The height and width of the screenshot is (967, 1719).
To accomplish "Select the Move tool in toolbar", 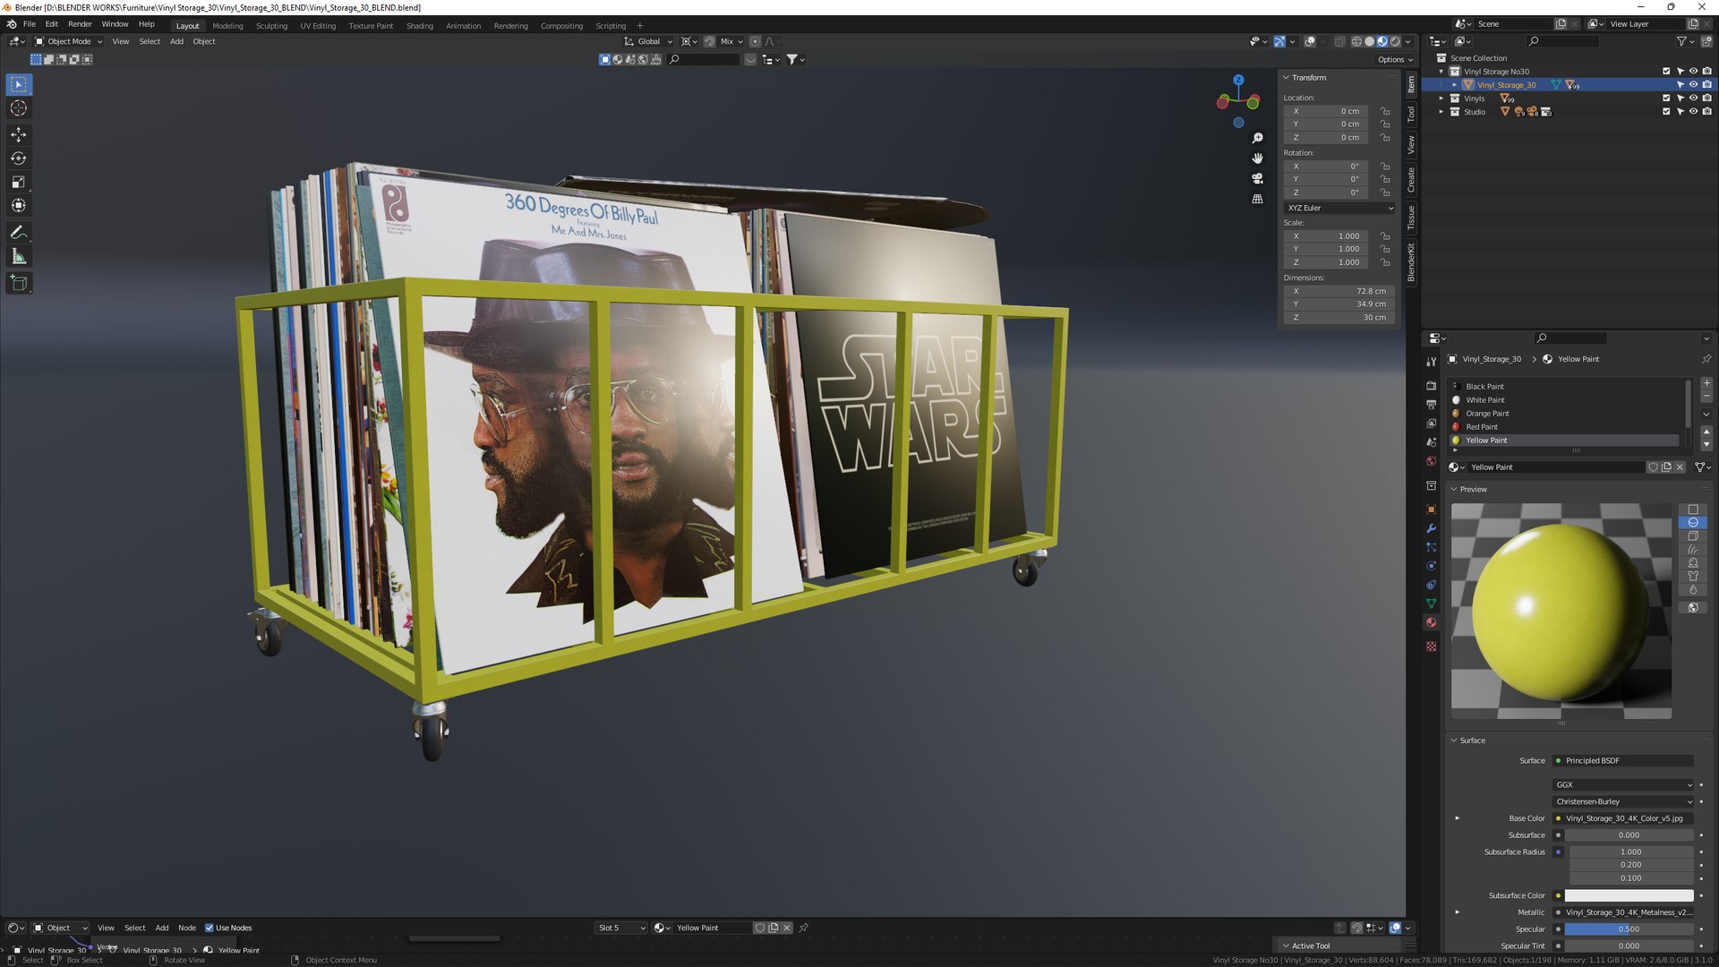I will coord(18,134).
